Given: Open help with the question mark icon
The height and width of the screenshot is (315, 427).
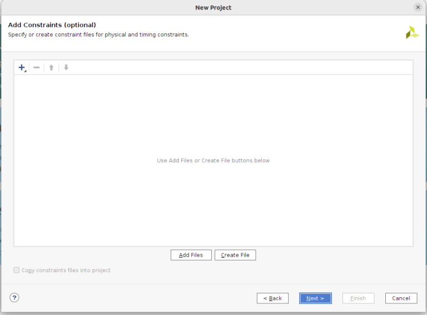Looking at the screenshot, I should [14, 298].
